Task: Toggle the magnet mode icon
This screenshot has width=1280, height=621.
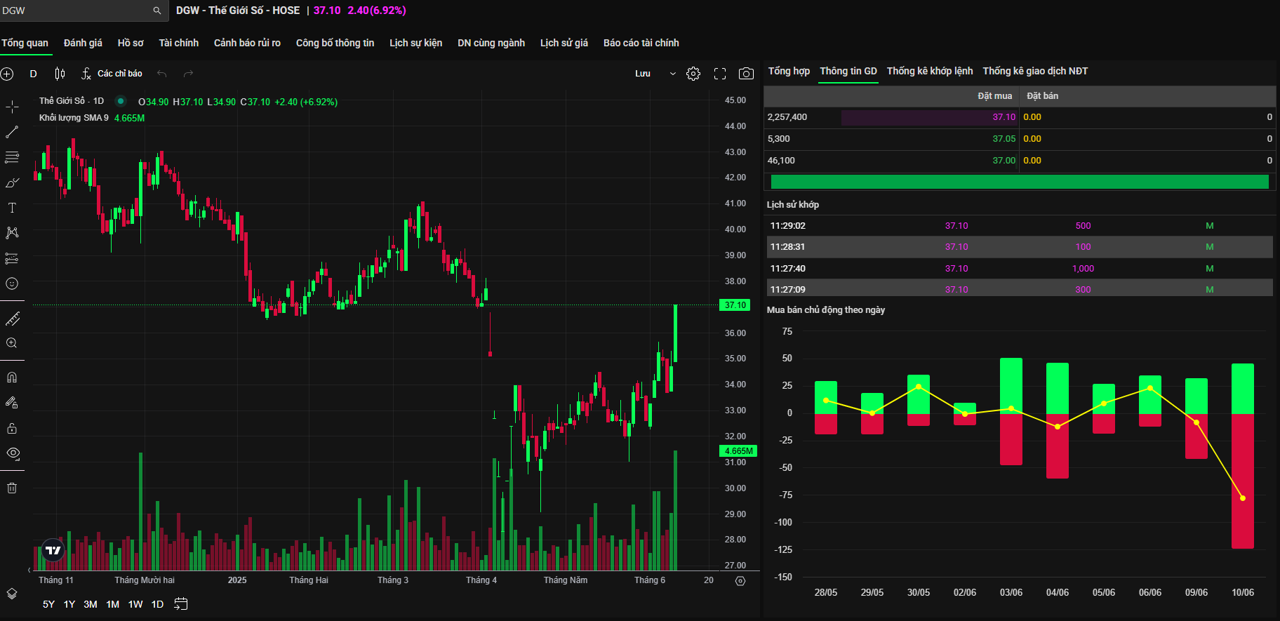Action: (x=12, y=378)
